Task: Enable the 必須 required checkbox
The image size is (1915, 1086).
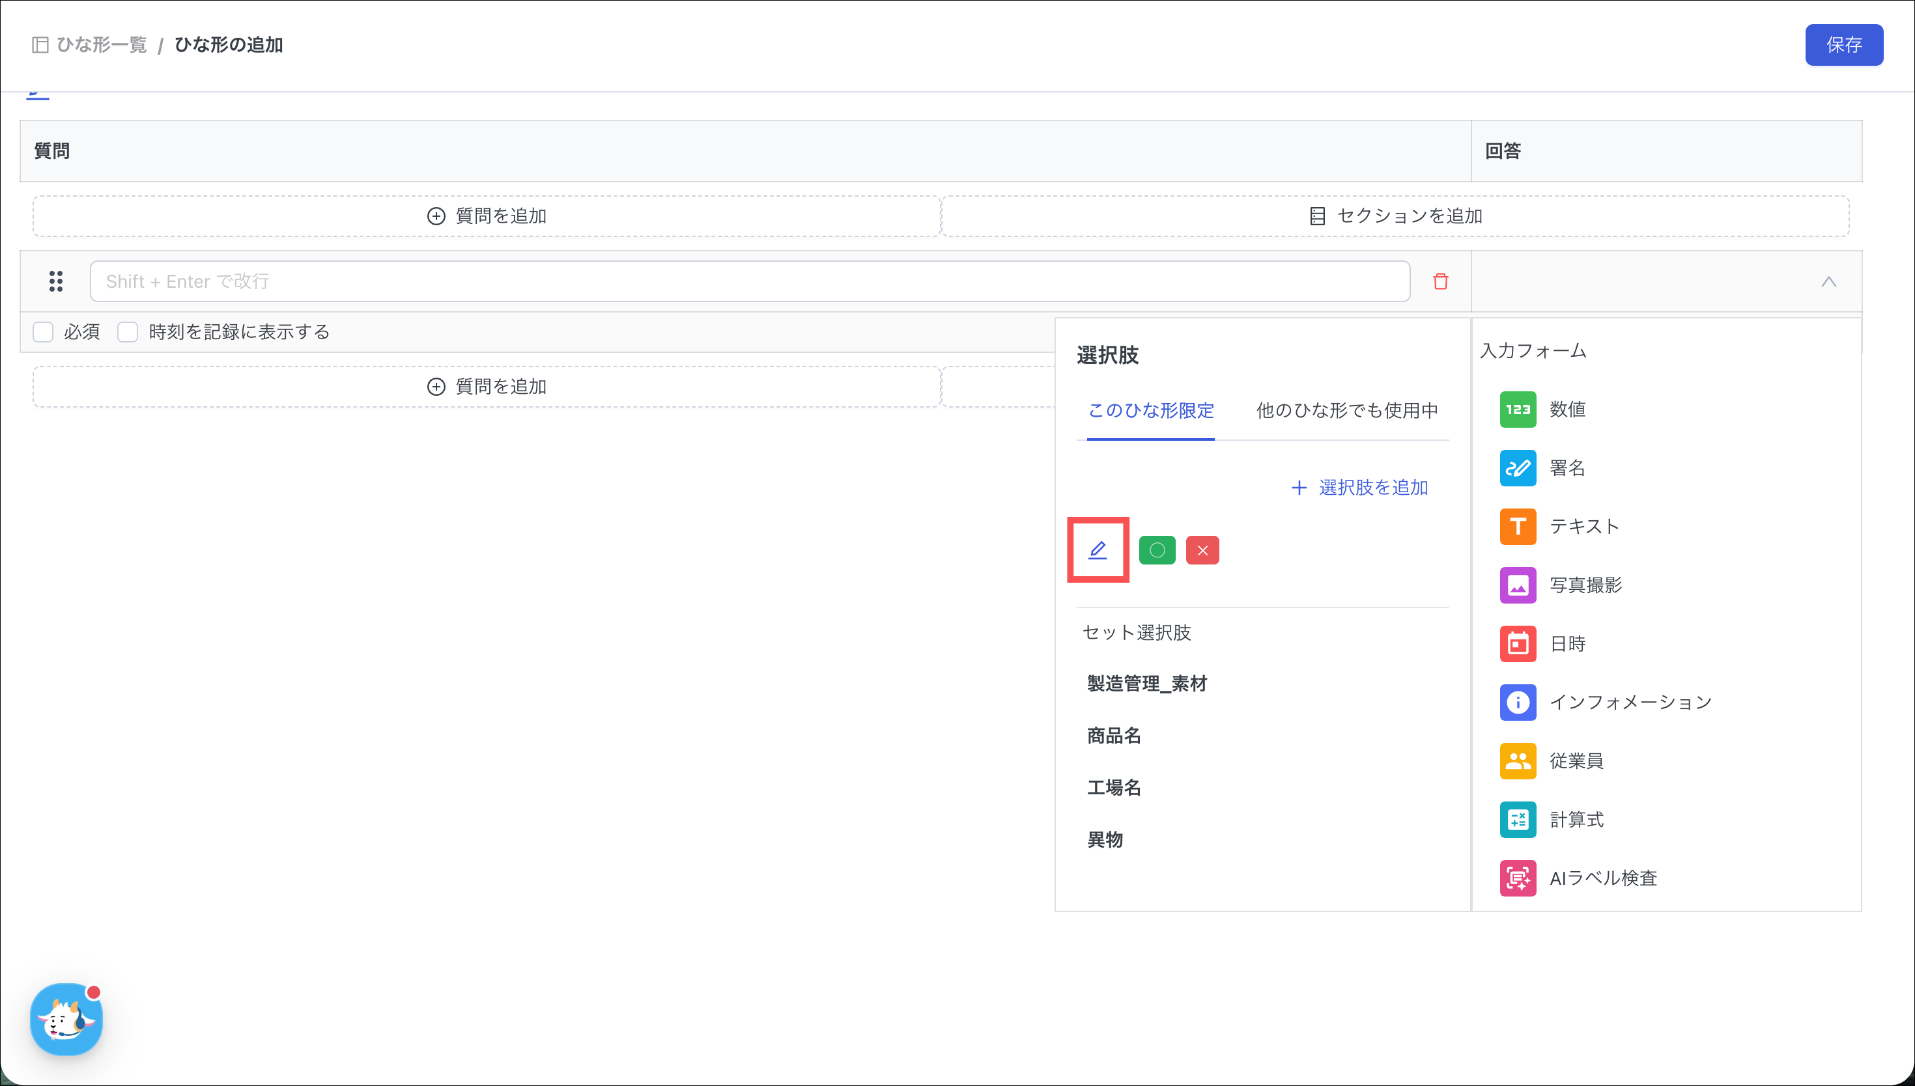Action: point(43,332)
